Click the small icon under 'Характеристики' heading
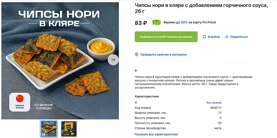 [x=136, y=103]
